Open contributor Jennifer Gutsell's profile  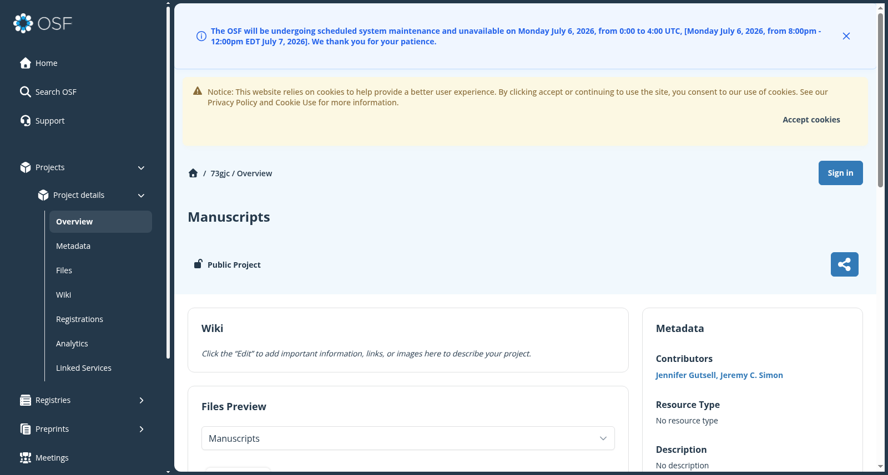tap(686, 375)
